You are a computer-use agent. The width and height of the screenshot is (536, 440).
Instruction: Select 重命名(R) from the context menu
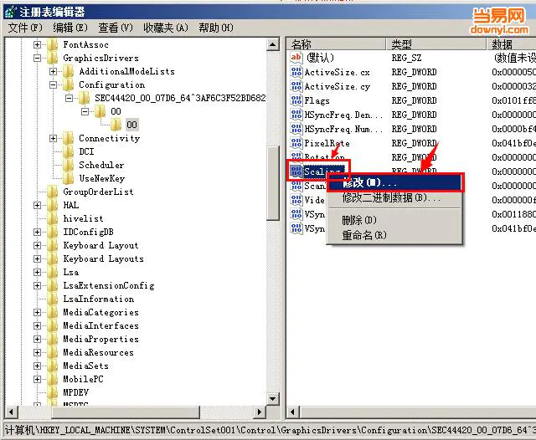pos(363,235)
